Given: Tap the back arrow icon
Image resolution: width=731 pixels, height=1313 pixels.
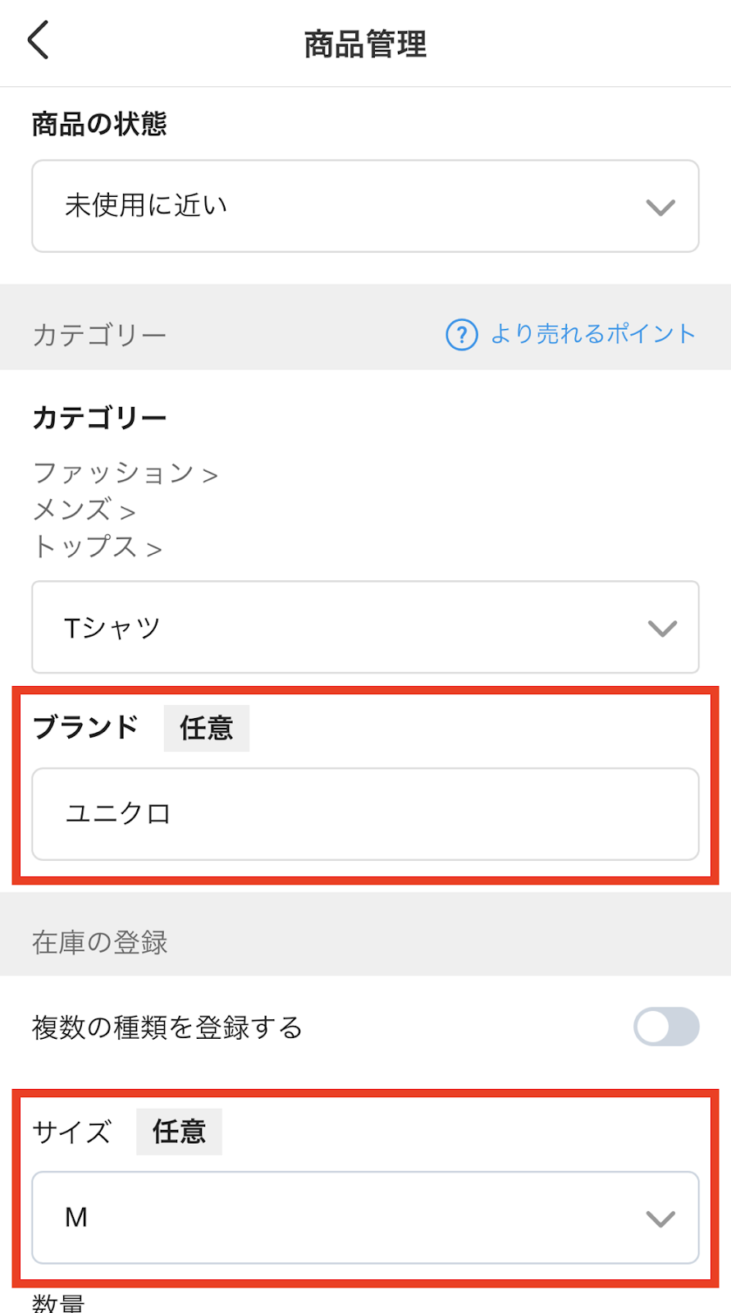Looking at the screenshot, I should pyautogui.click(x=39, y=40).
